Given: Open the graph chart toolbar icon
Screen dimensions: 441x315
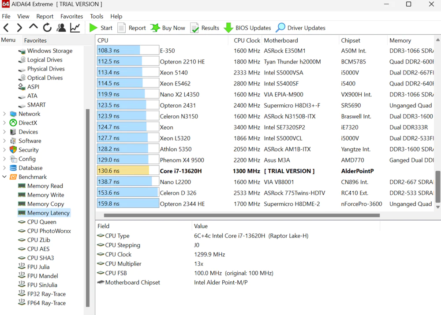Looking at the screenshot, I should [75, 28].
